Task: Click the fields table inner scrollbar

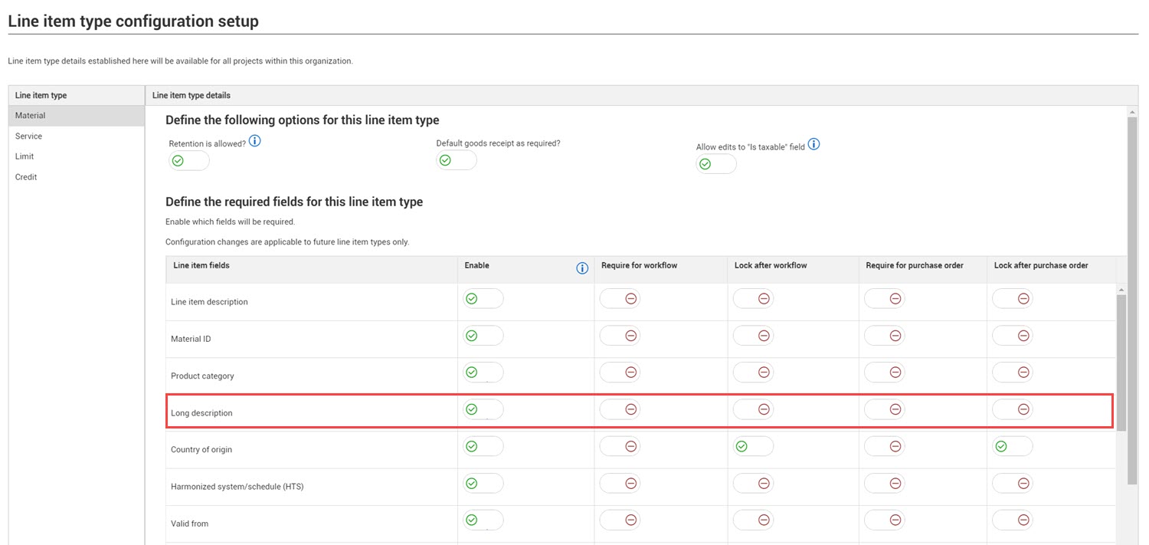Action: point(1121,362)
